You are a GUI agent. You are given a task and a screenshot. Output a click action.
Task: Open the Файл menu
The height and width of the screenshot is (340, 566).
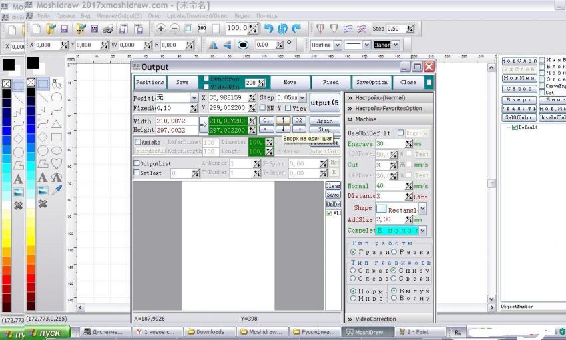click(x=43, y=15)
